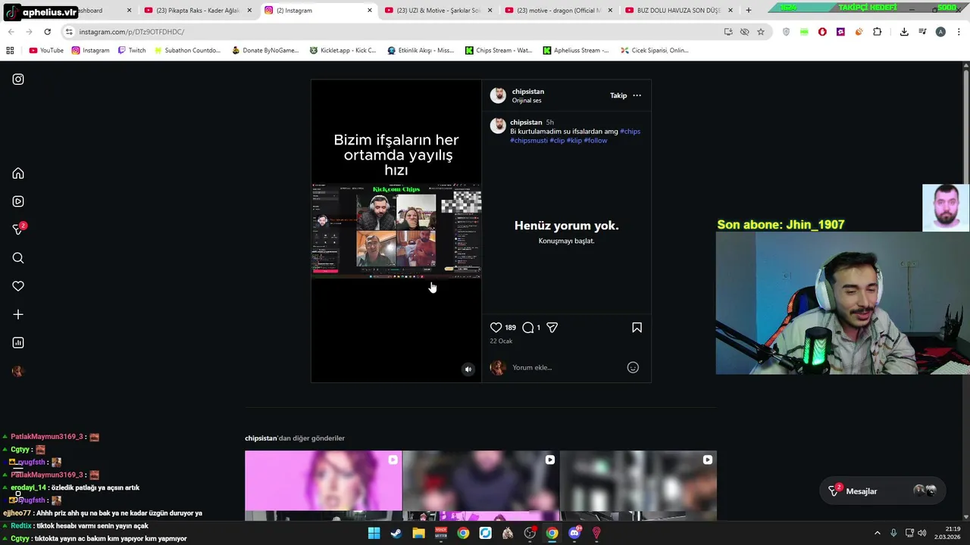Create a new post with the plus icon
This screenshot has height=545, width=970.
pos(18,314)
